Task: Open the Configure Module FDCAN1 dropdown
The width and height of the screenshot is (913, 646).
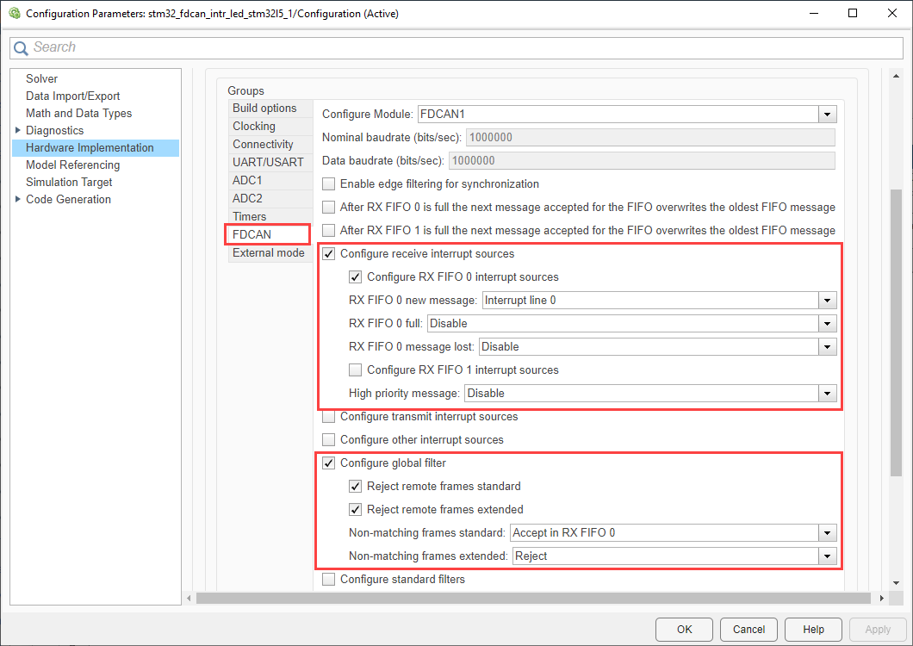Action: coord(827,115)
